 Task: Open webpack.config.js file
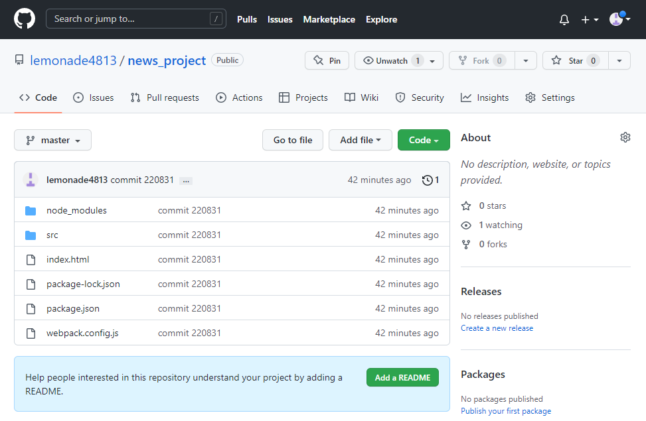pos(82,333)
